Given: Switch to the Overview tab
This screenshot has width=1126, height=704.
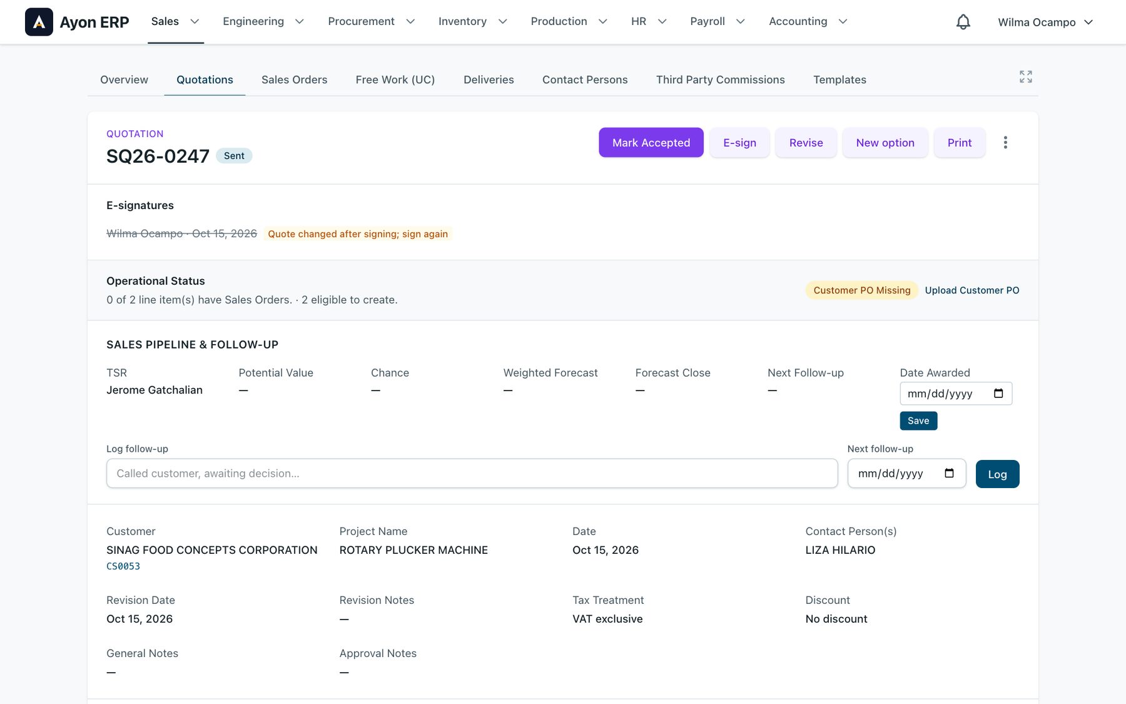Looking at the screenshot, I should [124, 80].
